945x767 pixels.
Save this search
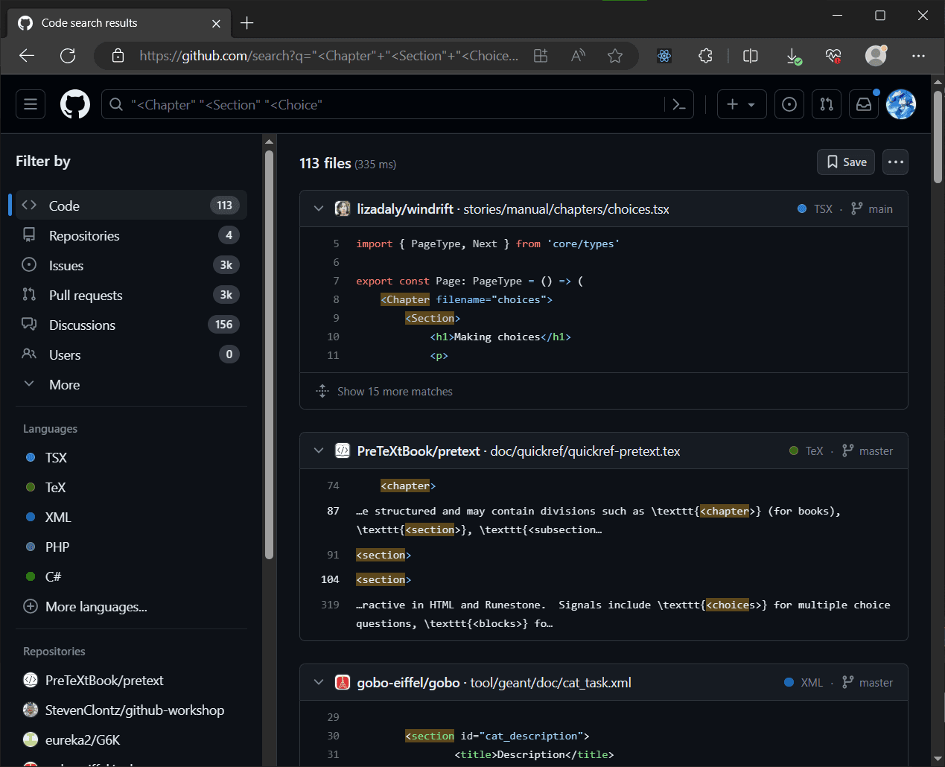tap(847, 162)
